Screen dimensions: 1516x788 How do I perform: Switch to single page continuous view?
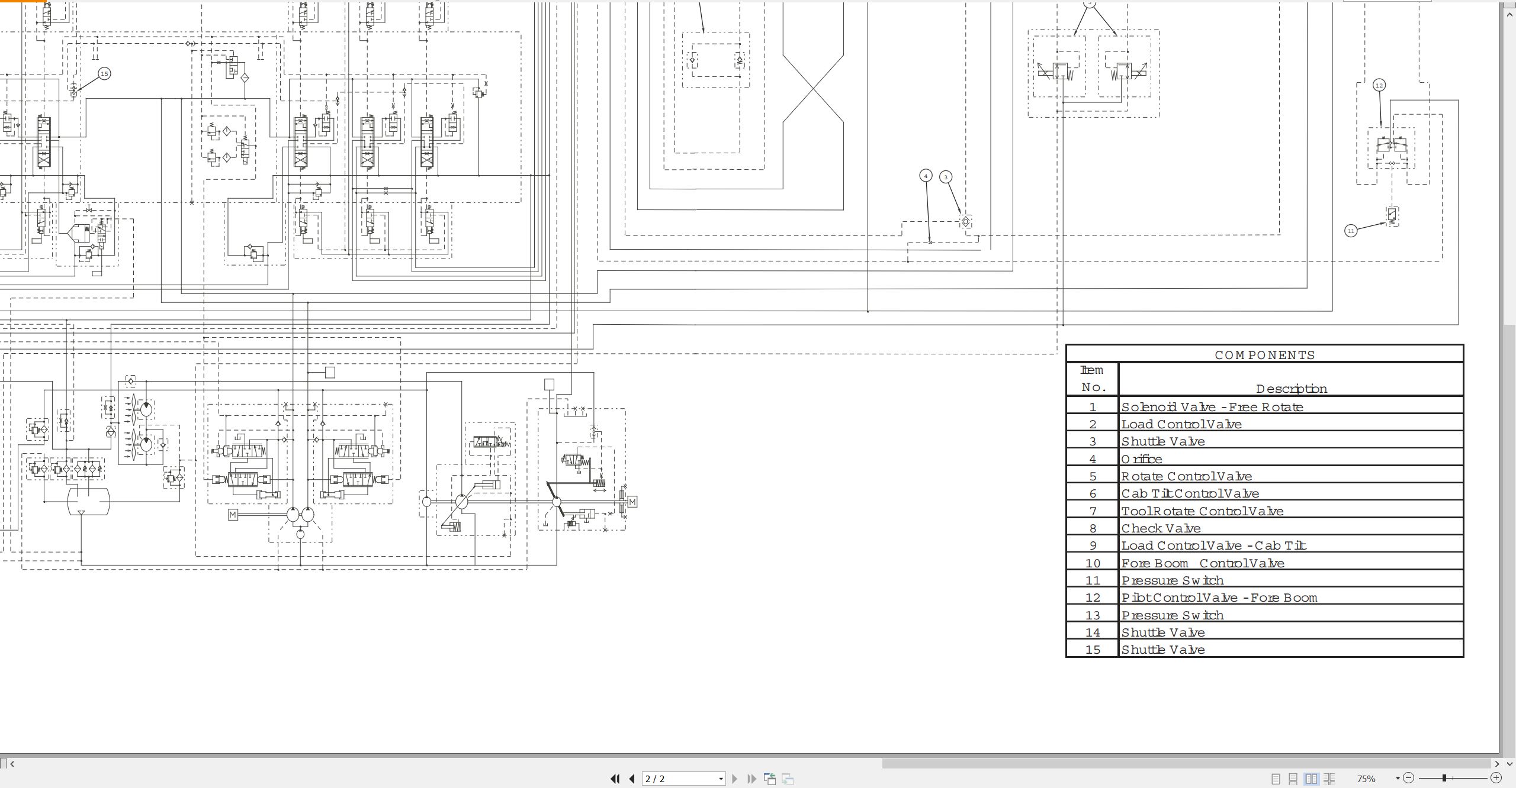[1293, 779]
